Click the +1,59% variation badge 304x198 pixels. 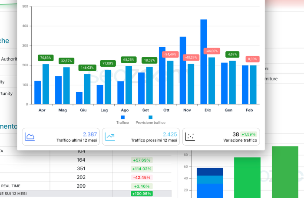tap(248, 134)
